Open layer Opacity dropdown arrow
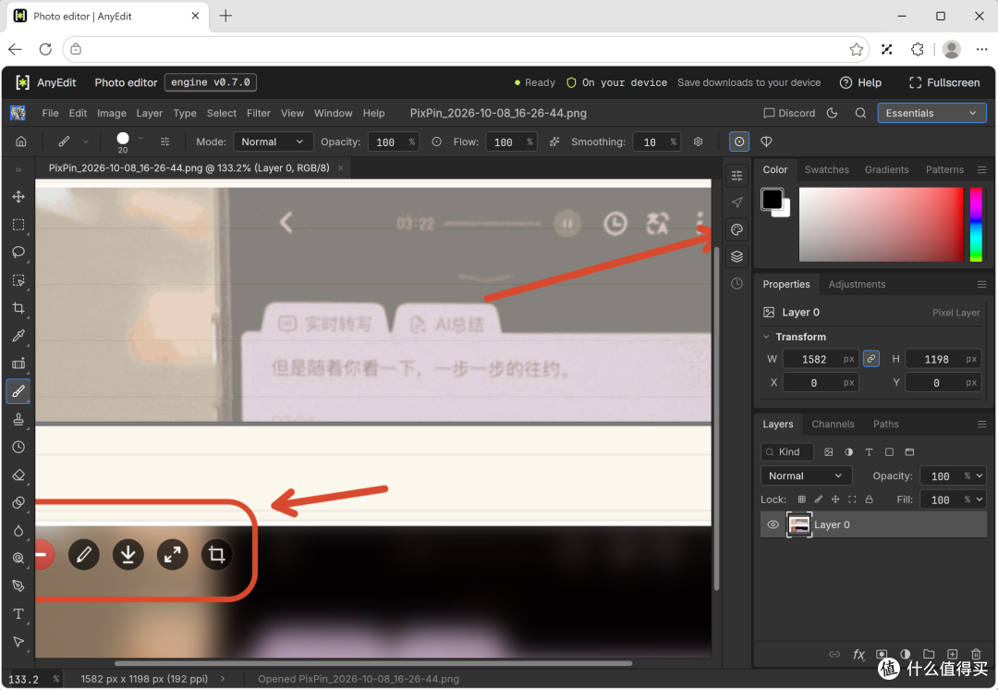Viewport: 998px width, 690px height. tap(980, 476)
